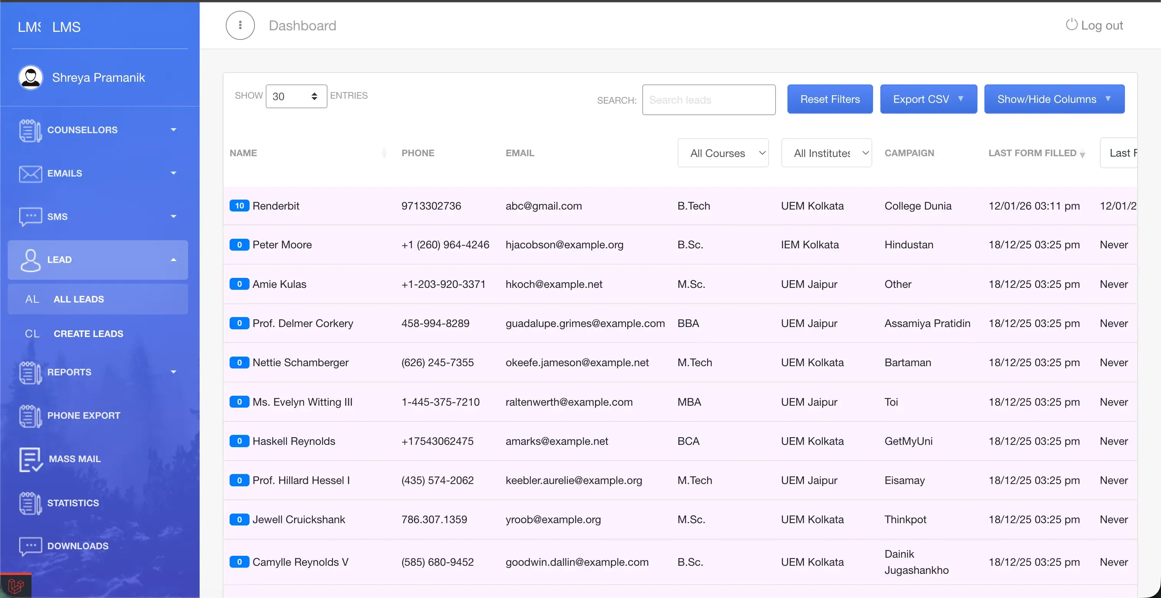
Task: Click inside the Search leads field
Action: coord(708,99)
